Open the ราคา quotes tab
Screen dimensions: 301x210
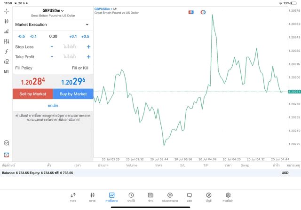click(x=73, y=197)
